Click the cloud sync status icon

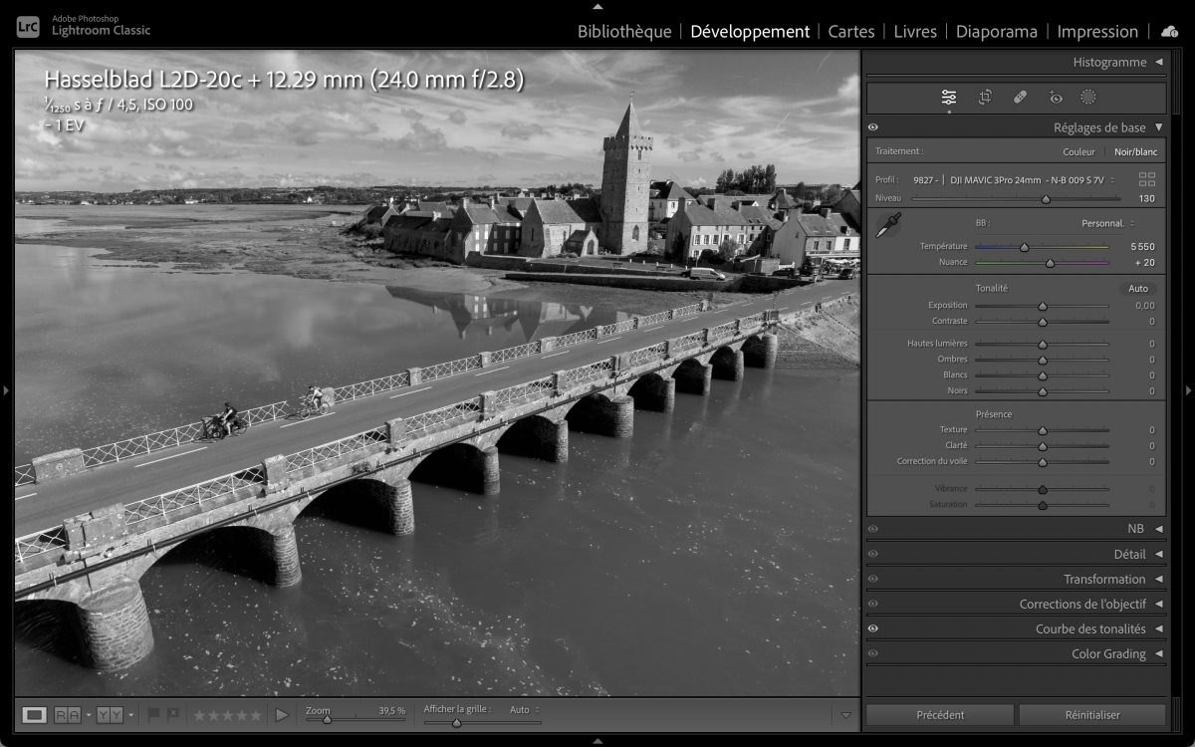click(x=1170, y=32)
